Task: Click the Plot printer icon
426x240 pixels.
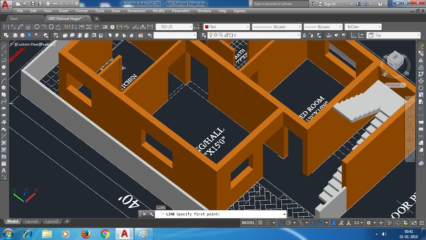Action: (x=48, y=4)
